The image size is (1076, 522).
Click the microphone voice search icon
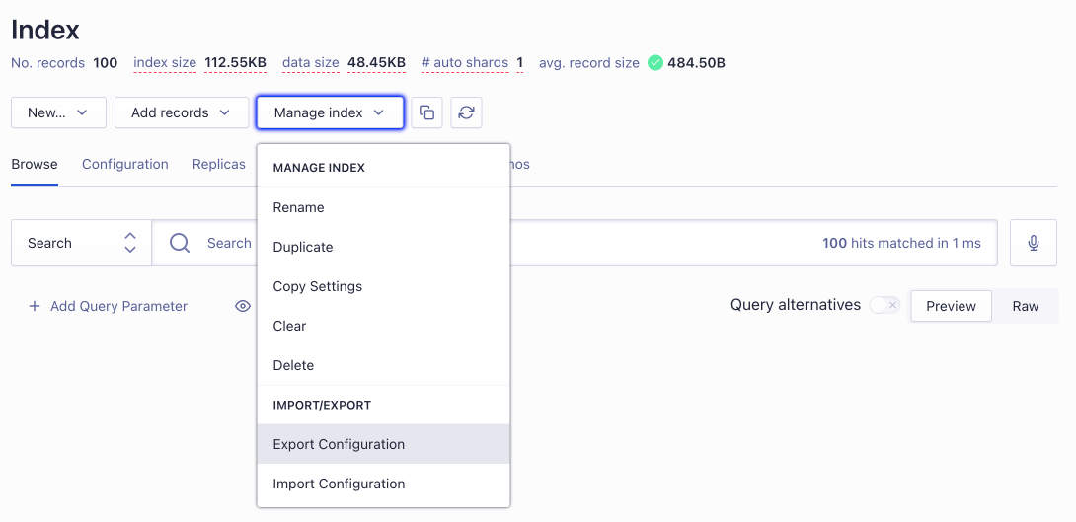click(1034, 243)
